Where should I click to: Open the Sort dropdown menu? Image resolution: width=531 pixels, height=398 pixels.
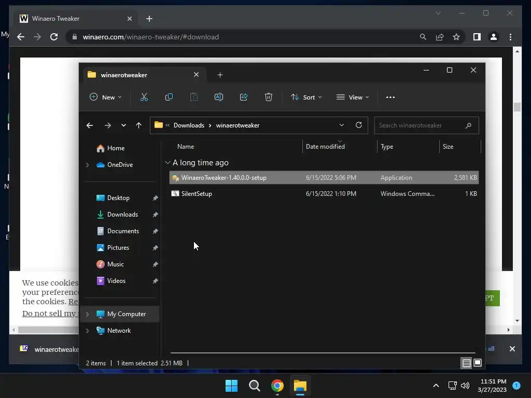(x=306, y=97)
